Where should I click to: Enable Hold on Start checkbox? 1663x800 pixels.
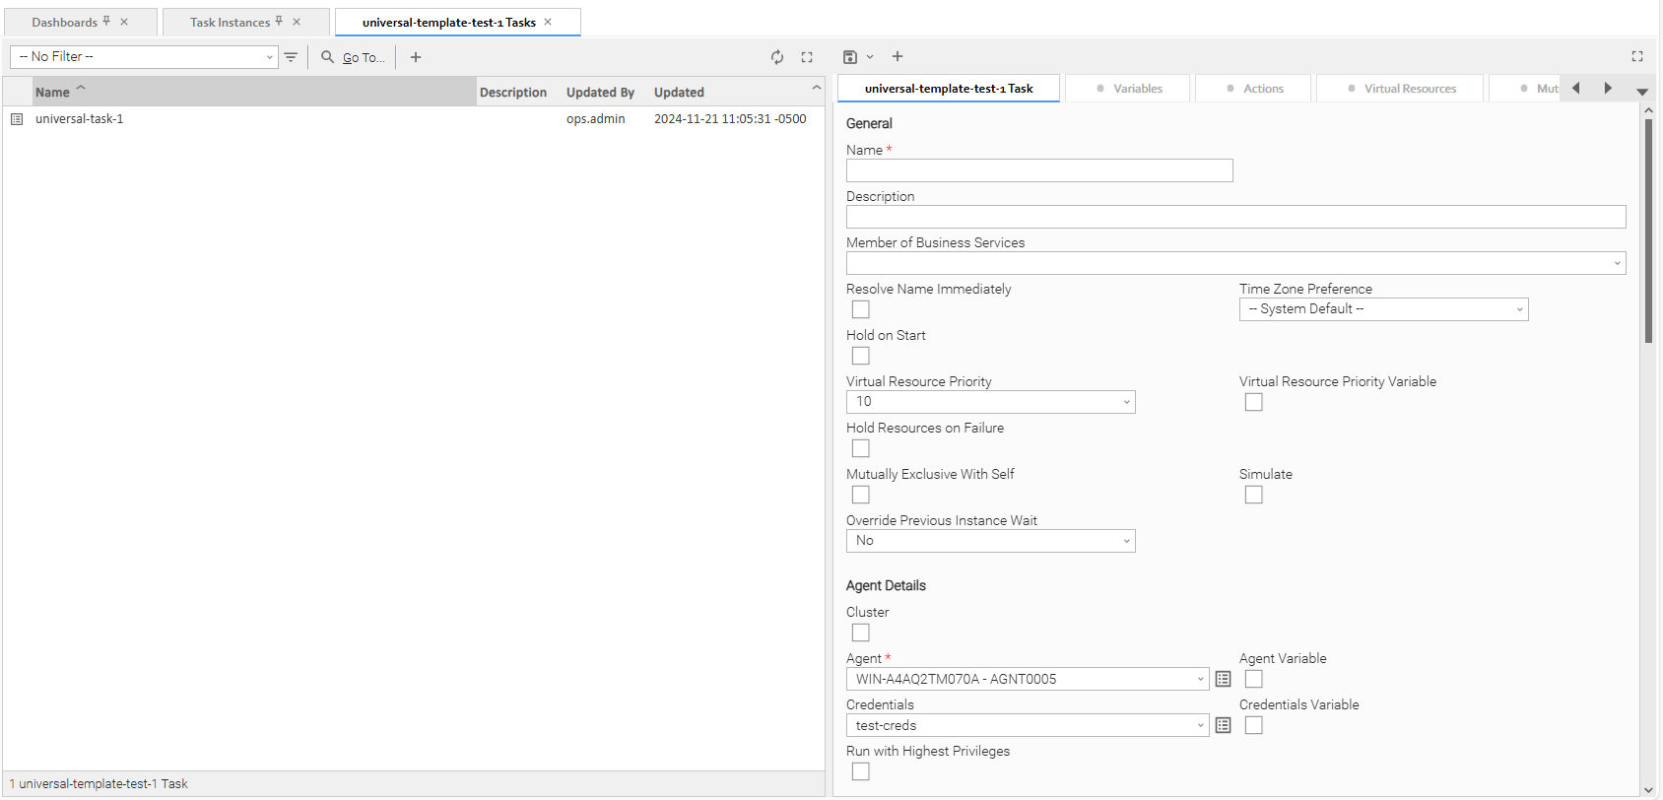pyautogui.click(x=861, y=356)
